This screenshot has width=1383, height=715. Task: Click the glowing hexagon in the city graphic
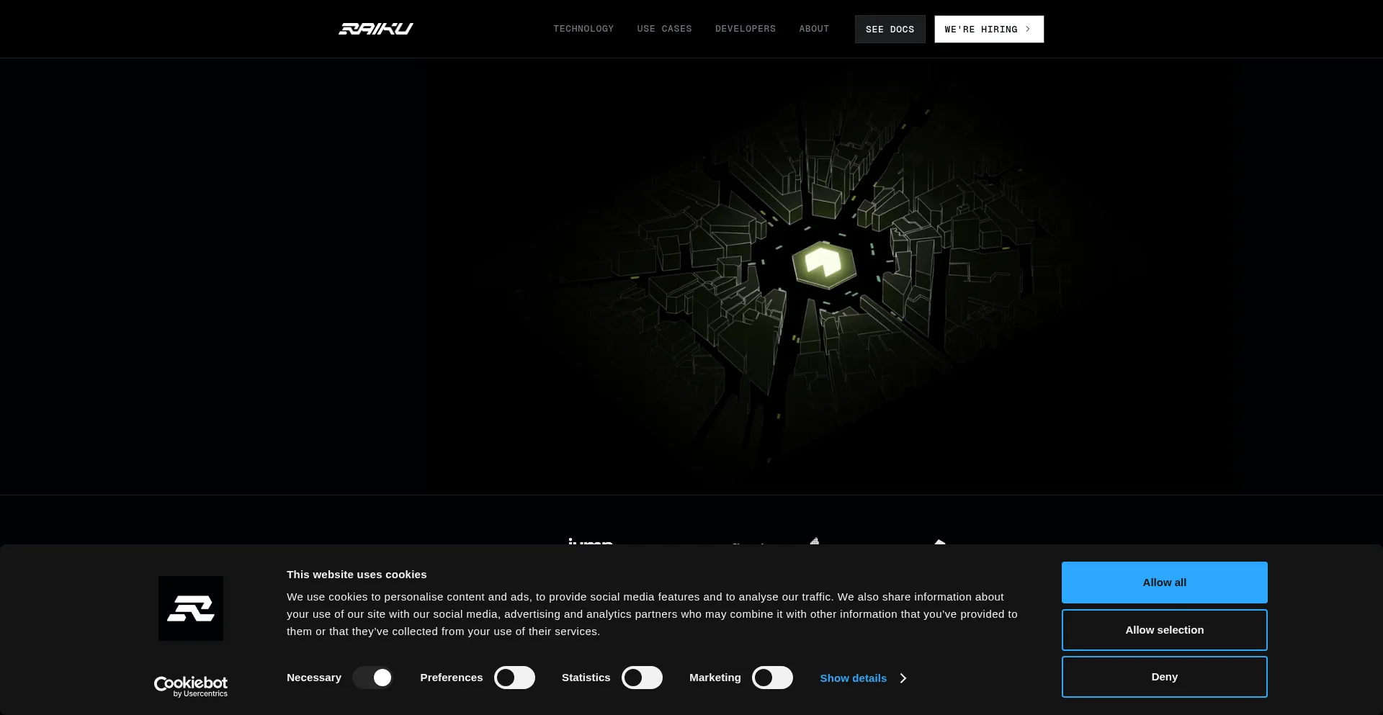824,264
